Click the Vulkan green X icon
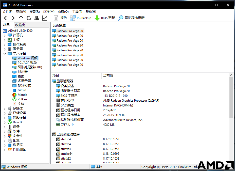235x171 pixels. click(x=14, y=99)
